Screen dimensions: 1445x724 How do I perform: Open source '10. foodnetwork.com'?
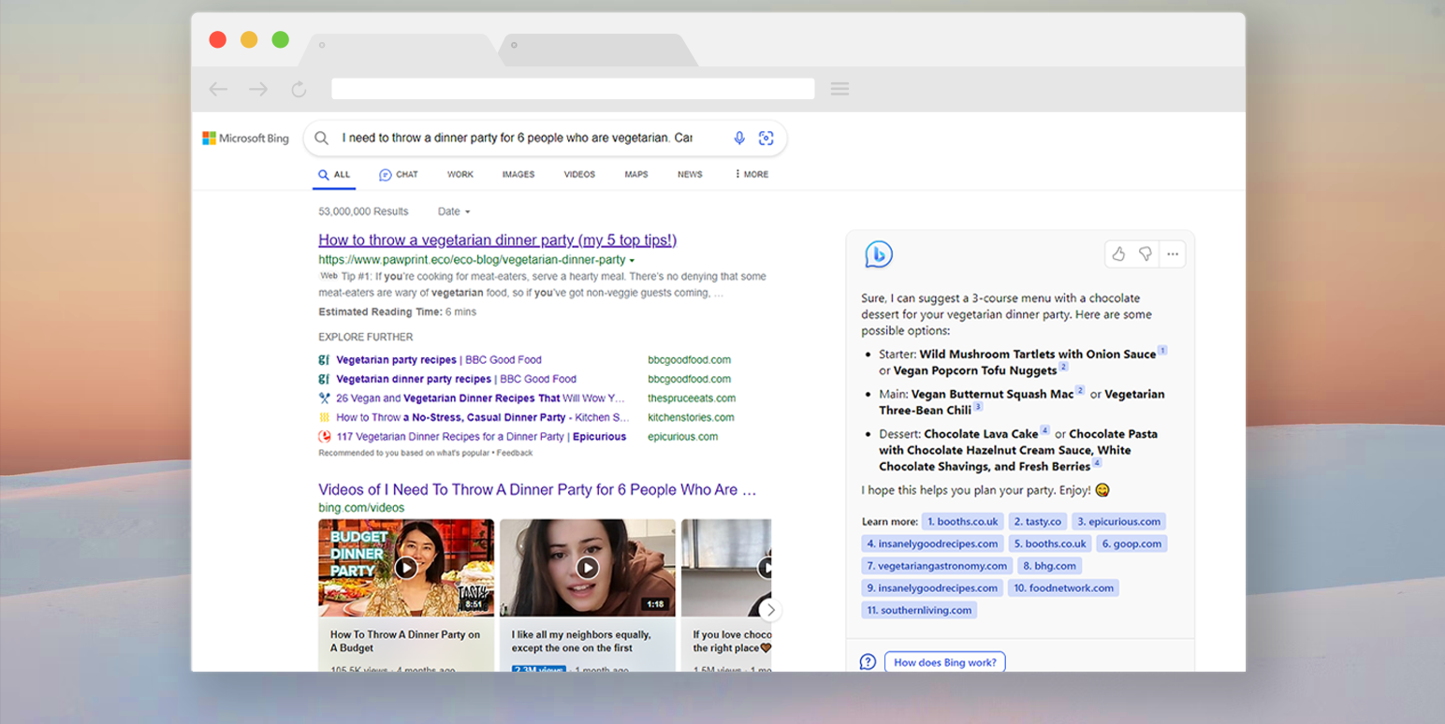pos(1063,588)
